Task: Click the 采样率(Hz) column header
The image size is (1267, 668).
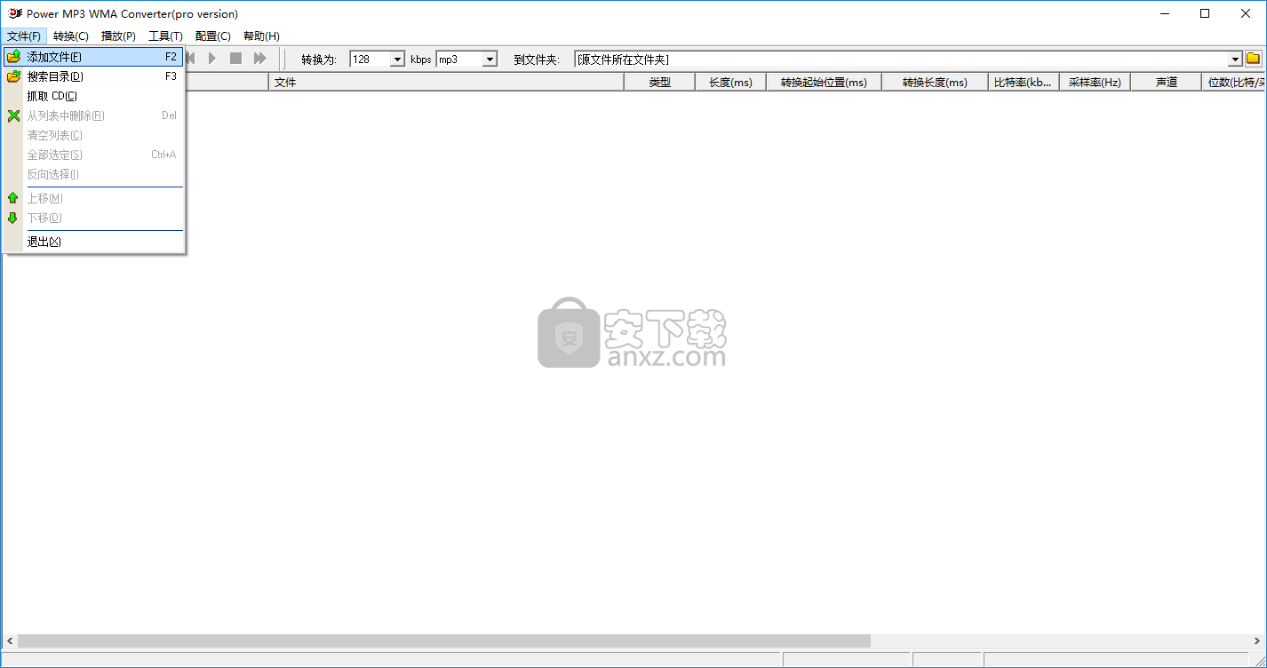Action: (x=1095, y=82)
